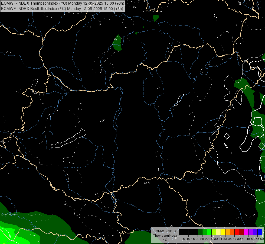Click the ThompsonIndex title line at top
This screenshot has height=244, width=265.
tap(63, 3)
